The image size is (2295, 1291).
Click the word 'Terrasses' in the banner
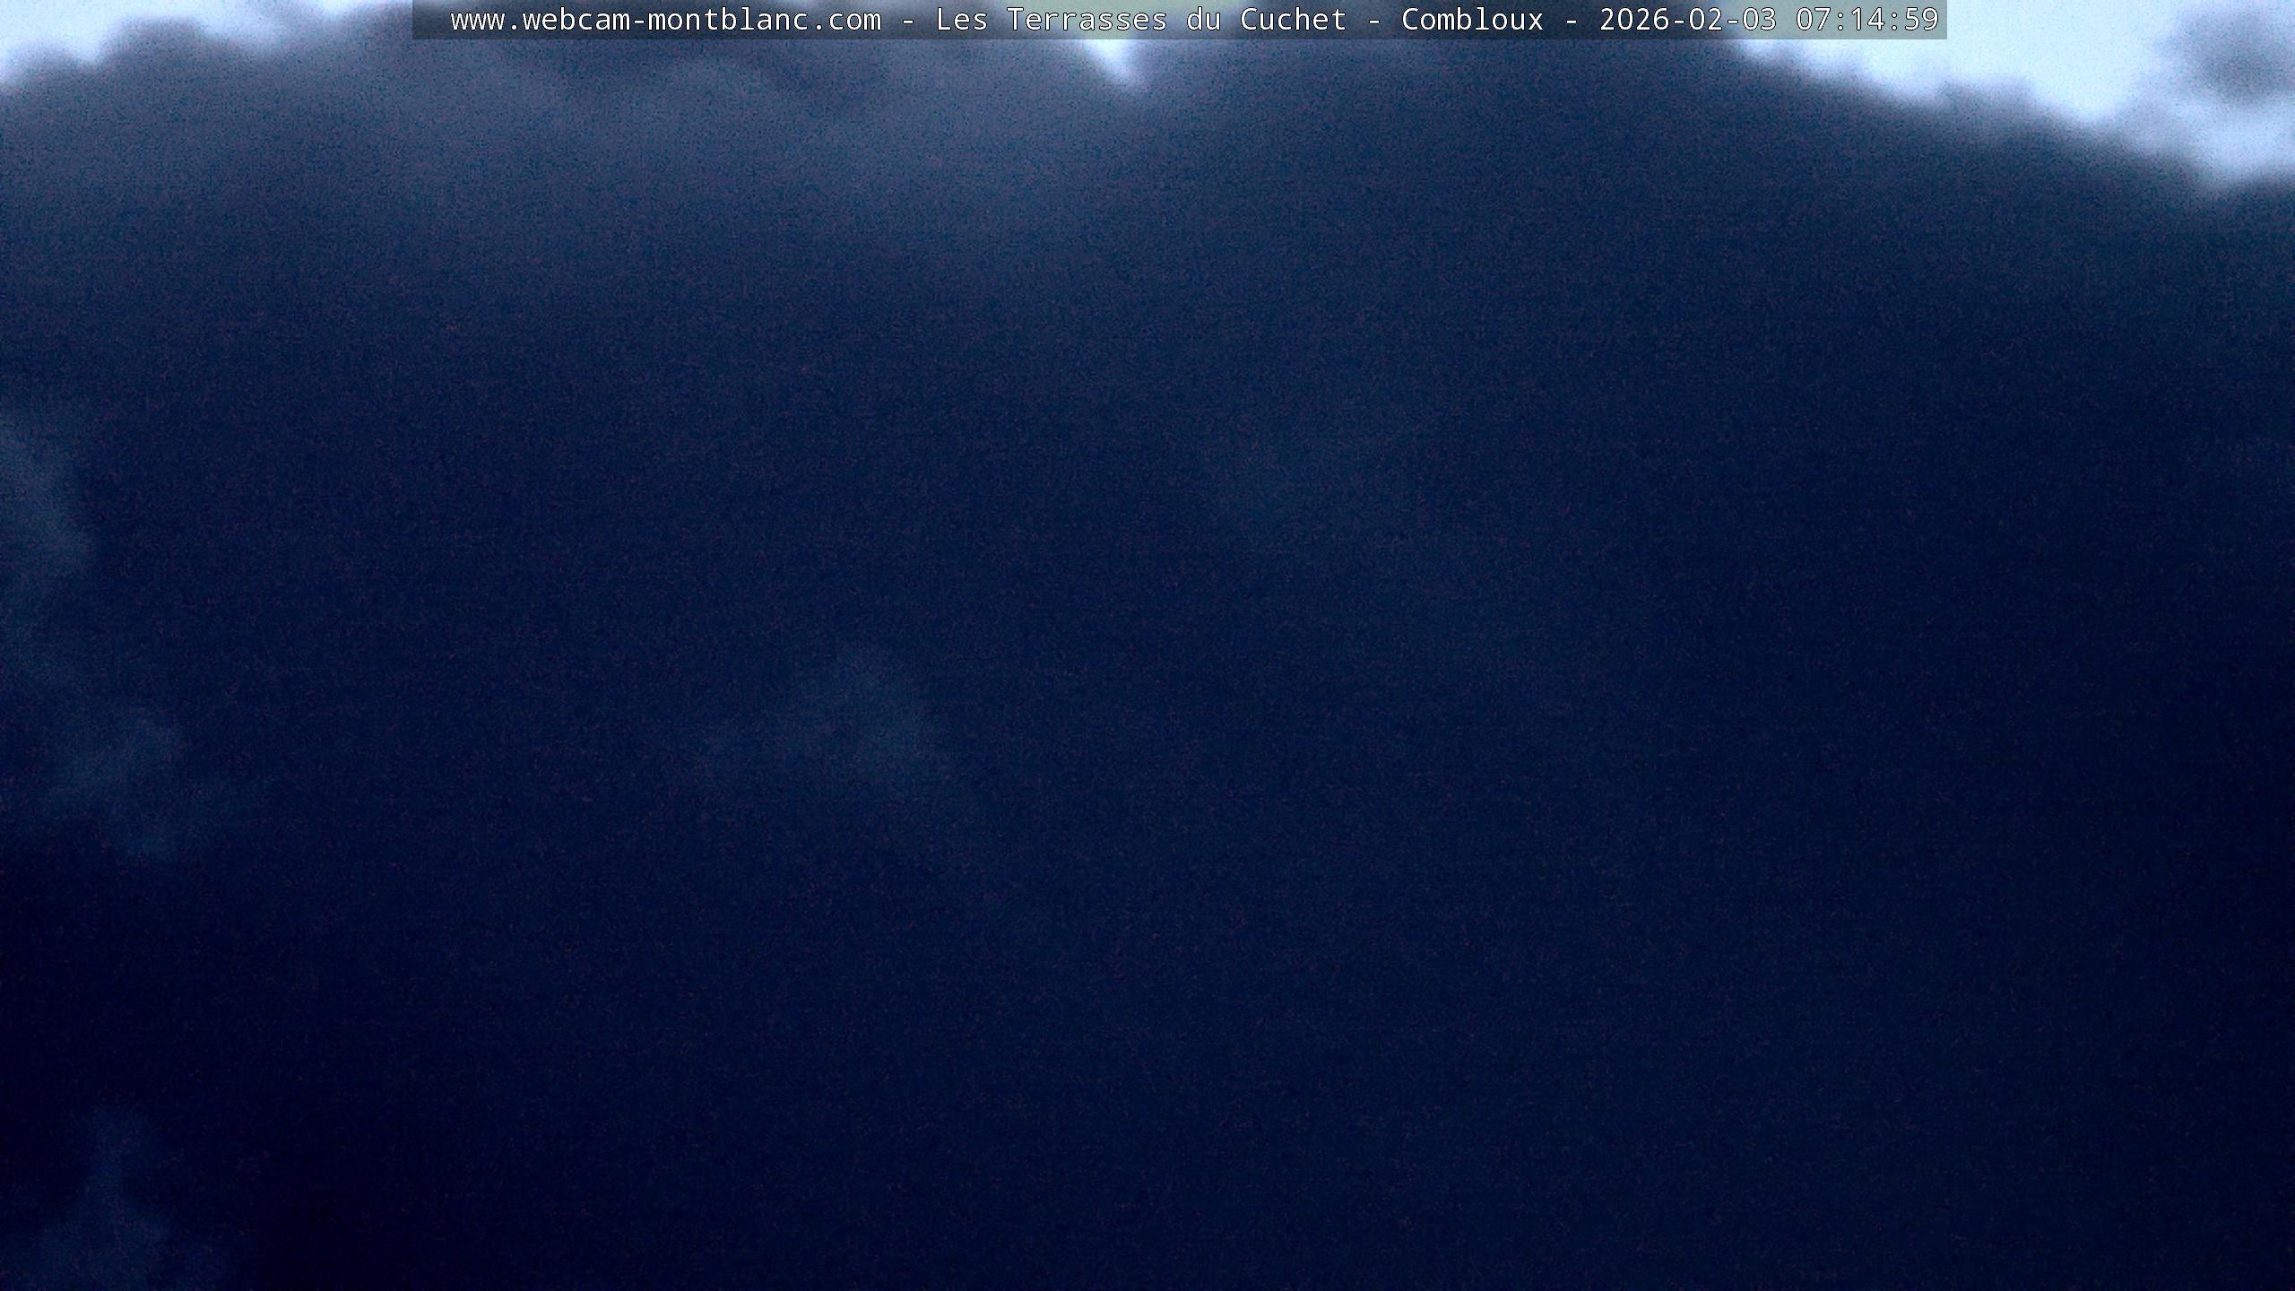click(x=1087, y=20)
